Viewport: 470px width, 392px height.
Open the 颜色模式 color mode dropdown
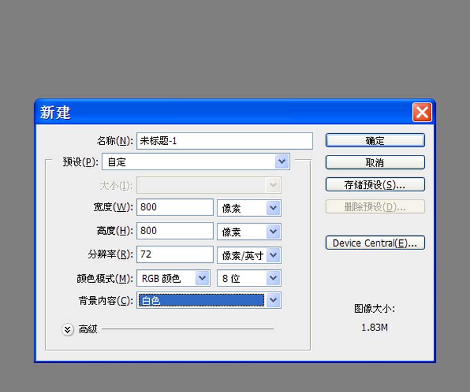(x=203, y=278)
